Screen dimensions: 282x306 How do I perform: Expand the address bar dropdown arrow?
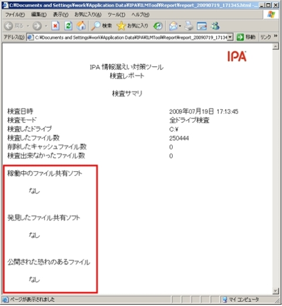pyautogui.click(x=230, y=37)
